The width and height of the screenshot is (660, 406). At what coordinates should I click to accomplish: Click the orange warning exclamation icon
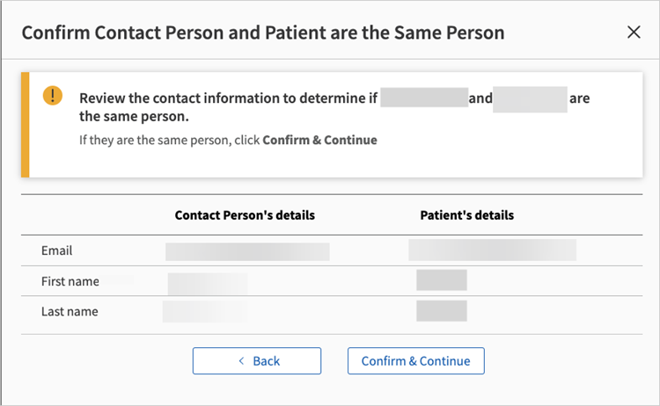[x=53, y=95]
